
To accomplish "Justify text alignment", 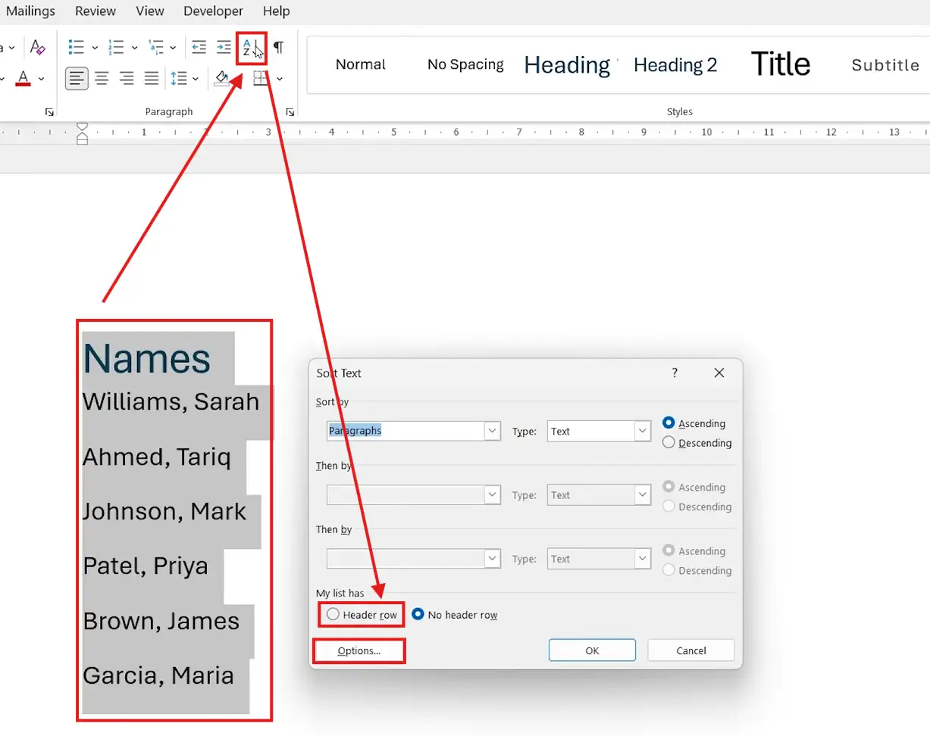I will tap(152, 77).
